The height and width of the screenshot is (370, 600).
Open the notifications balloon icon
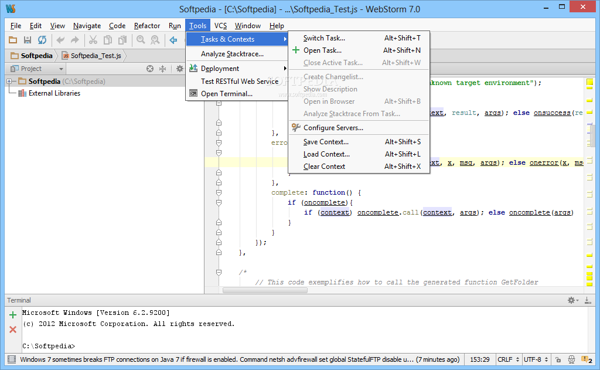(x=587, y=359)
